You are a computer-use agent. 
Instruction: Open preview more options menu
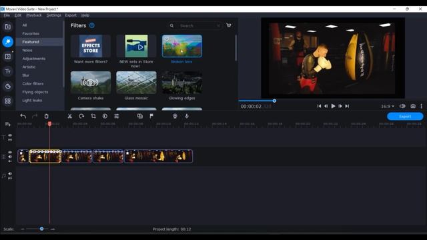click(421, 106)
